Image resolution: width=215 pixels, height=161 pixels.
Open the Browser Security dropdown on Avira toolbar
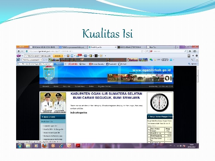coord(97,64)
